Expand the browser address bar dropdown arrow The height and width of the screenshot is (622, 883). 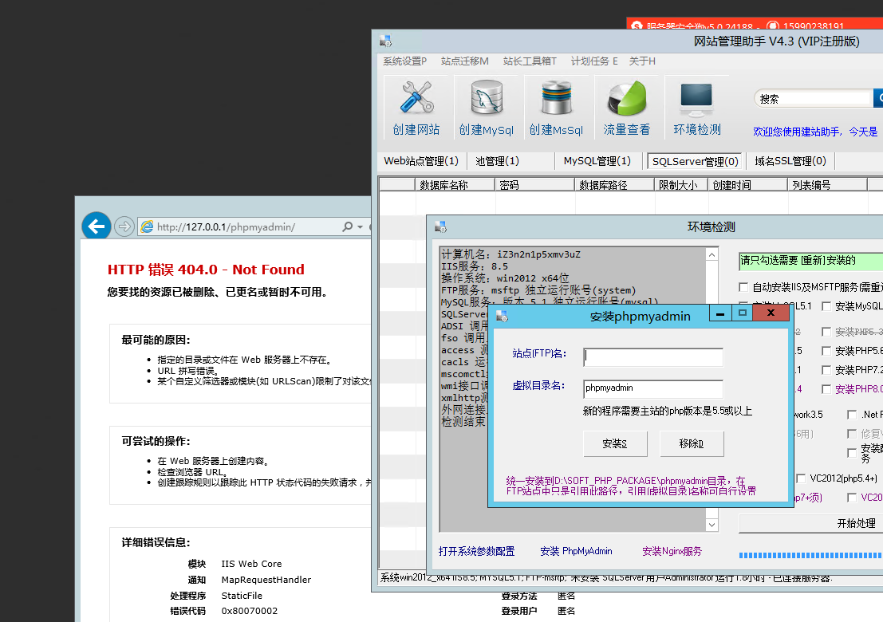pos(361,227)
